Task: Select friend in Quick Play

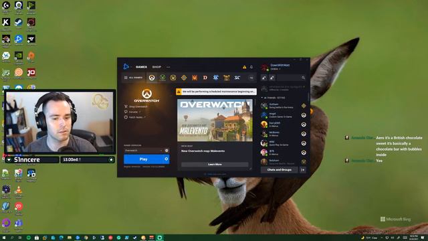Action: [x=284, y=143]
